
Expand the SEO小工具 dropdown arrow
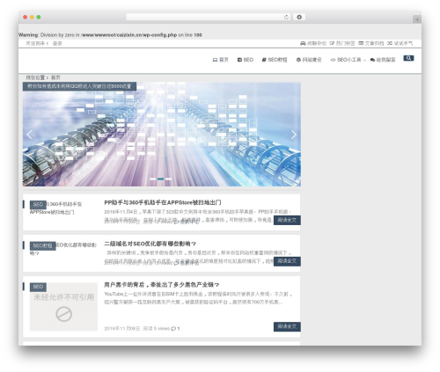pos(364,60)
